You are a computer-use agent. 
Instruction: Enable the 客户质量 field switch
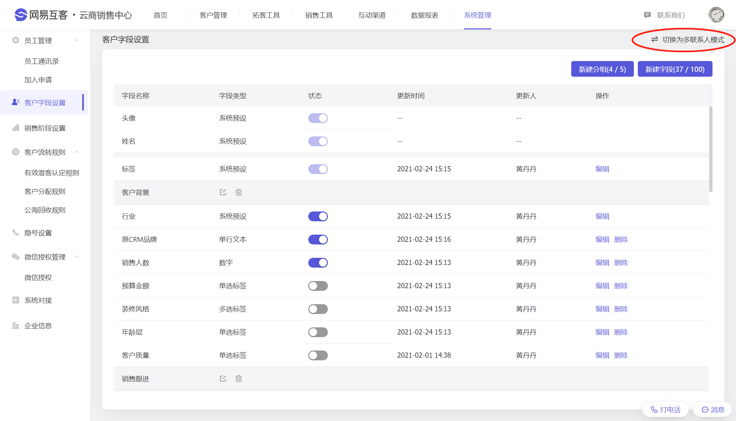pos(318,355)
